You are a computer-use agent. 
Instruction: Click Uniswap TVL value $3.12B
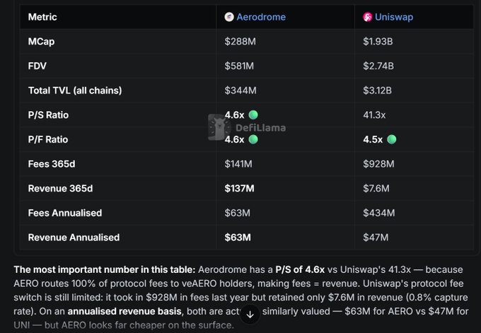(377, 90)
